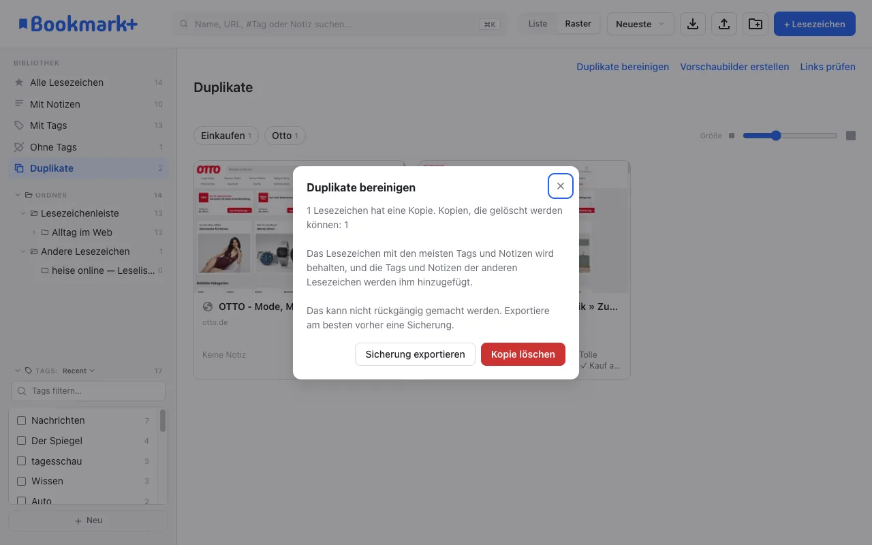872x545 pixels.
Task: Check the tagesschau tag checkbox
Action: (x=21, y=461)
